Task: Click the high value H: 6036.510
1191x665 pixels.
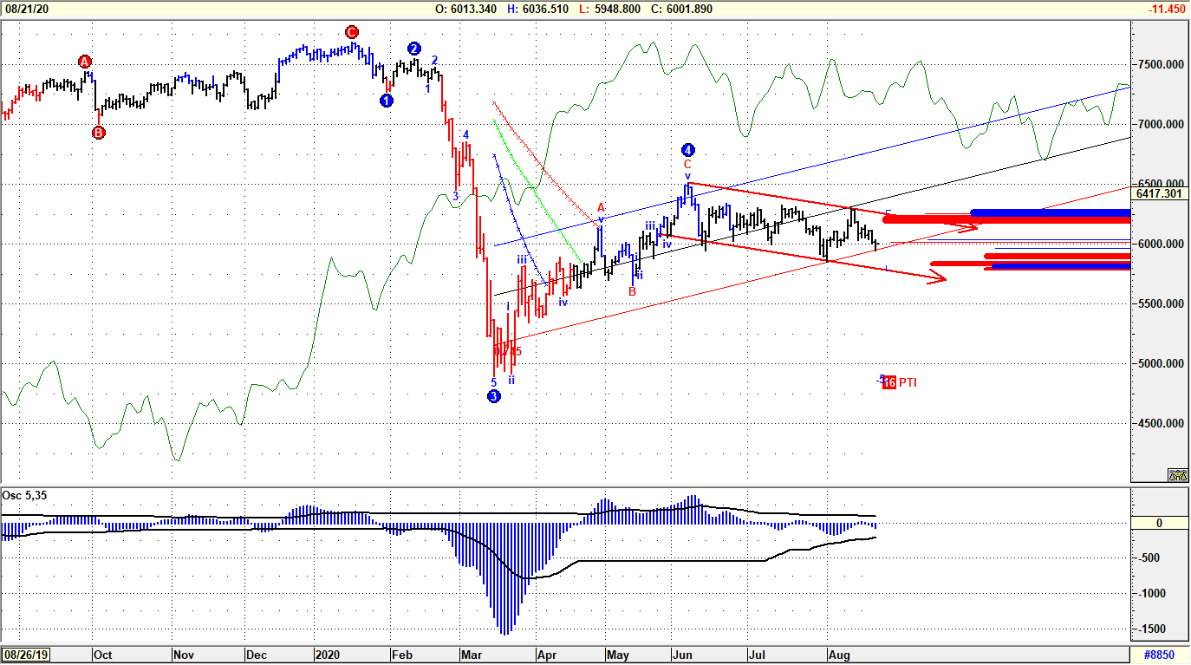Action: [x=537, y=9]
